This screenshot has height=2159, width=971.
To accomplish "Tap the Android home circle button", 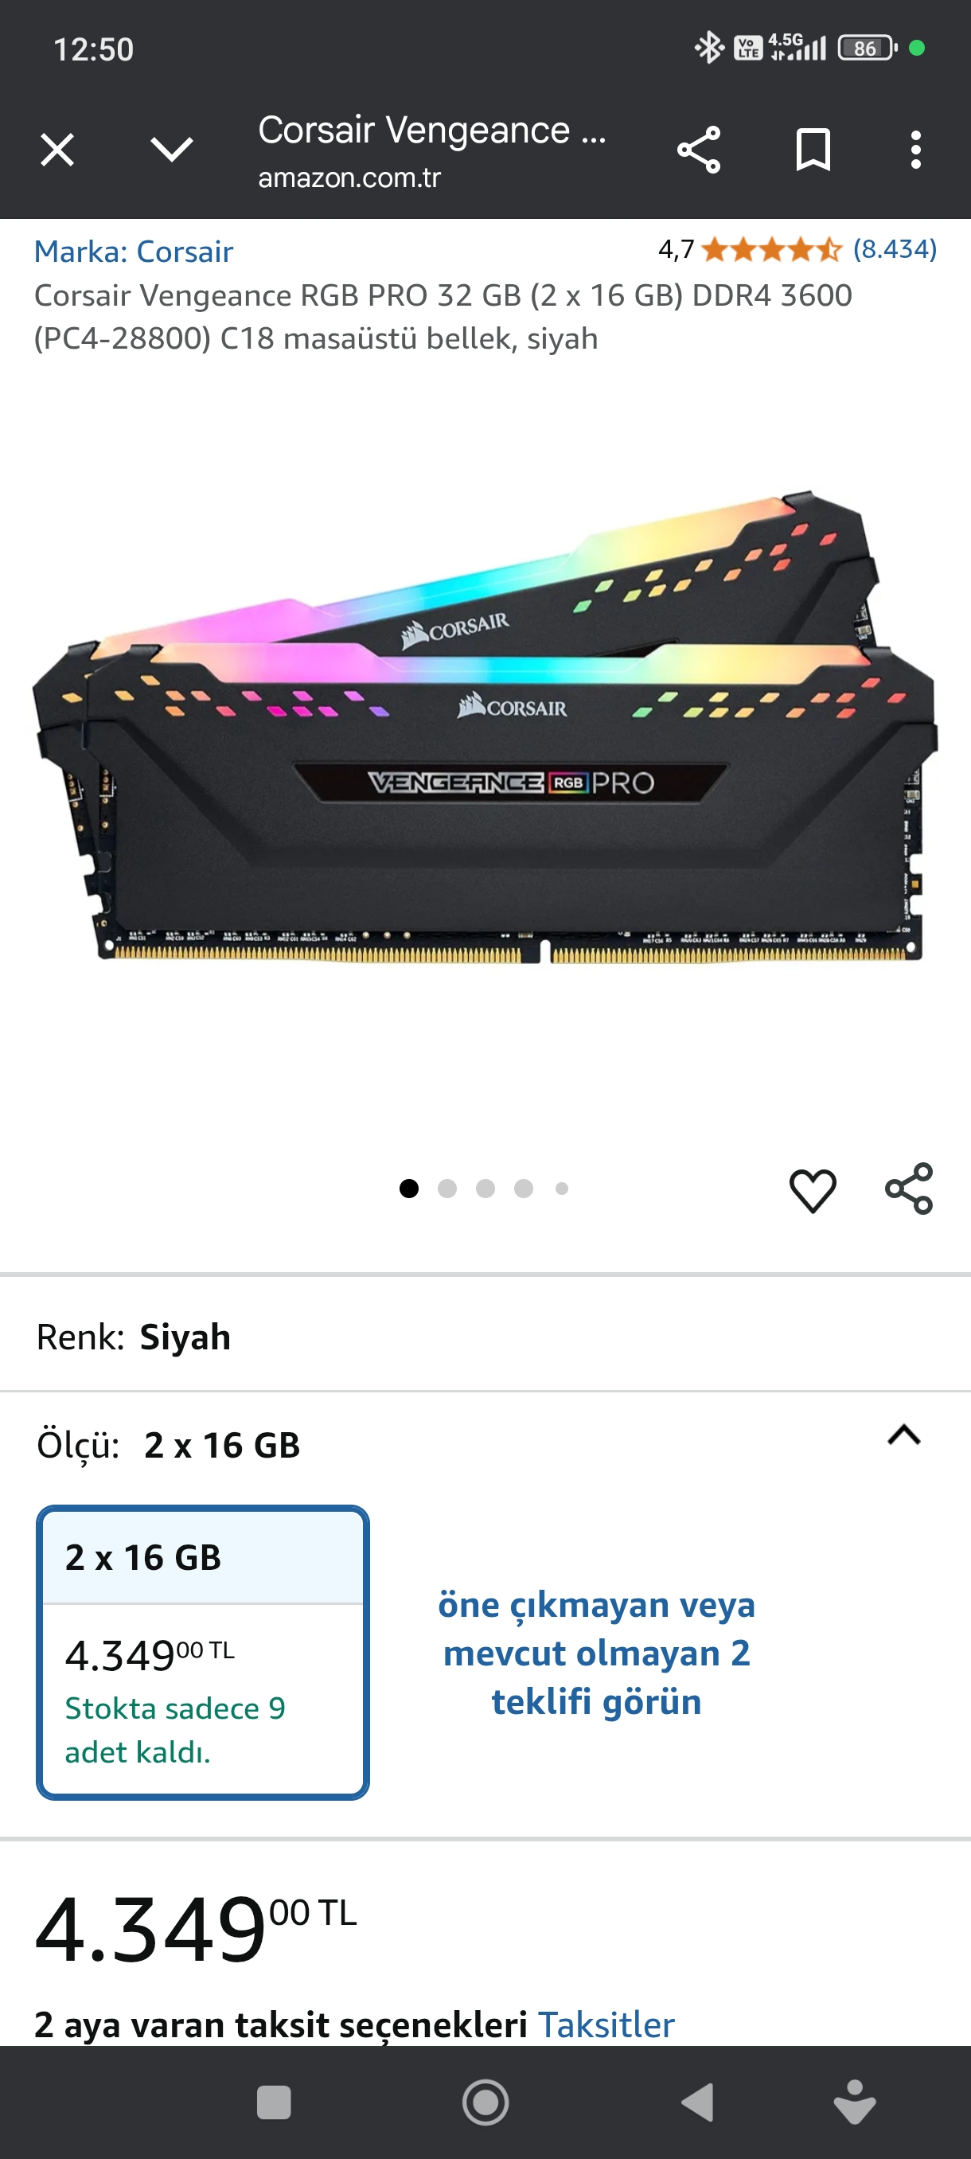I will pos(486,2102).
